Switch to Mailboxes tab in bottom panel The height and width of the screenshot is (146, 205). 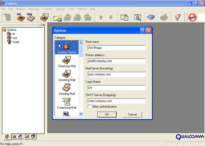click(7, 137)
